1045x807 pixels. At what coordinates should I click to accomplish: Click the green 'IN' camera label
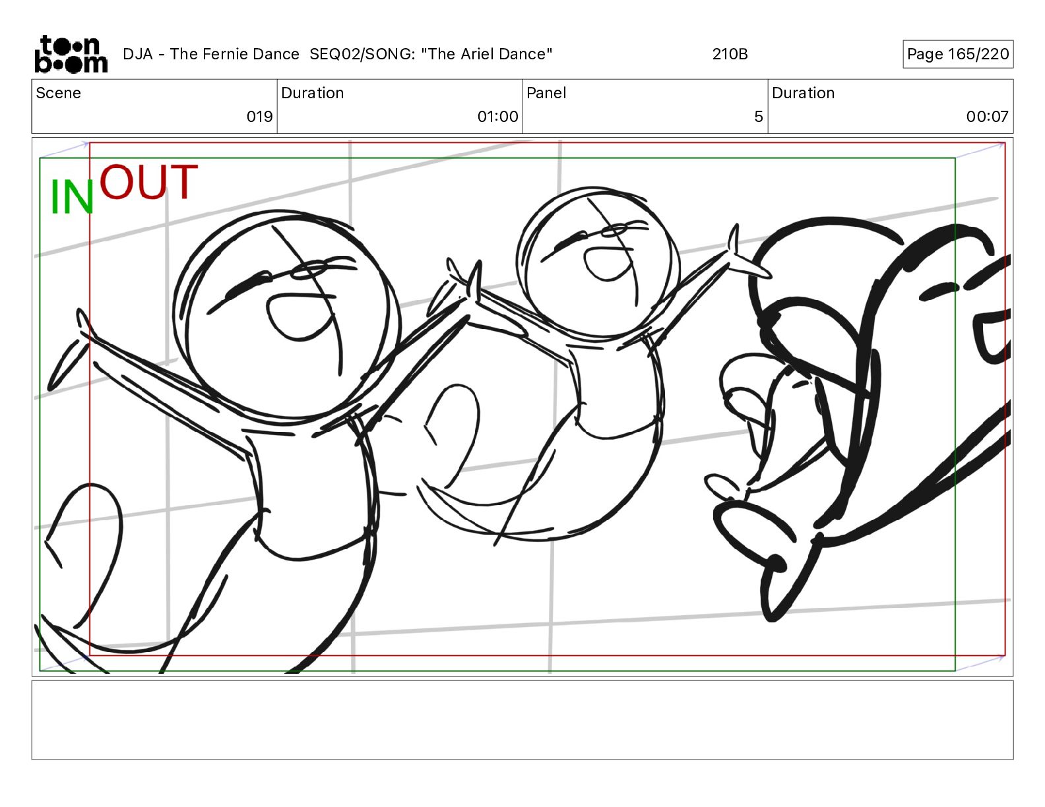(72, 197)
